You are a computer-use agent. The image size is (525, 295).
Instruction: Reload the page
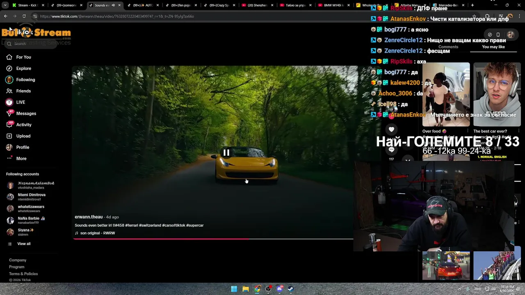click(24, 16)
